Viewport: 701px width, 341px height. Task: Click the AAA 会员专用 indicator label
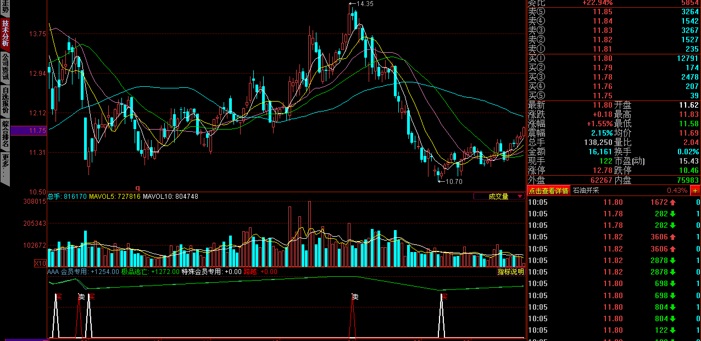point(82,272)
